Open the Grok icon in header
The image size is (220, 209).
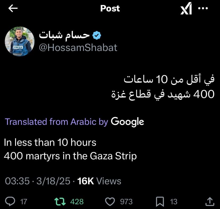point(186,9)
